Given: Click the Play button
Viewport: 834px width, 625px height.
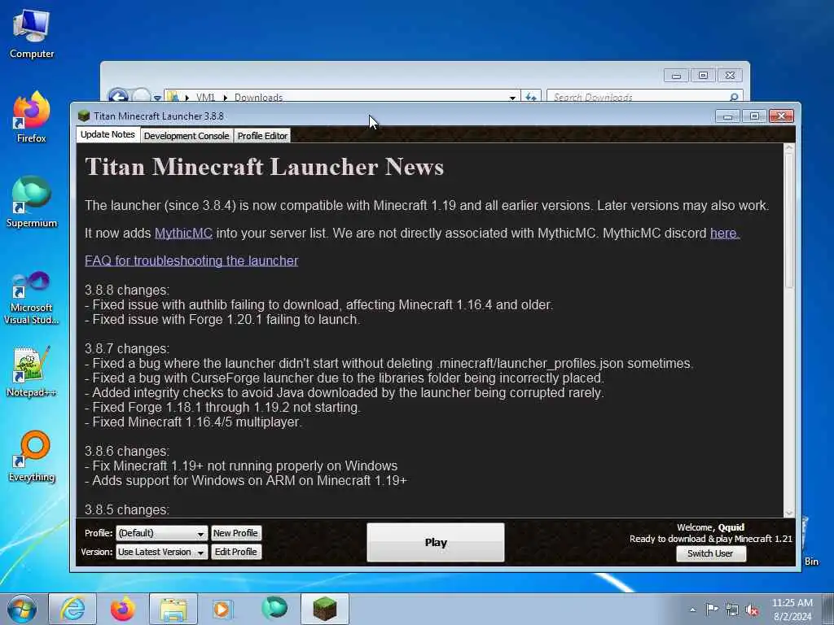Looking at the screenshot, I should pos(436,543).
